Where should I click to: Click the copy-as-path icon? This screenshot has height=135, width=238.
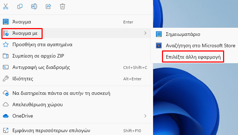tap(6, 67)
